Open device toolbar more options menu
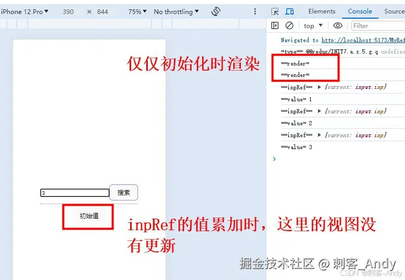 pyautogui.click(x=255, y=11)
